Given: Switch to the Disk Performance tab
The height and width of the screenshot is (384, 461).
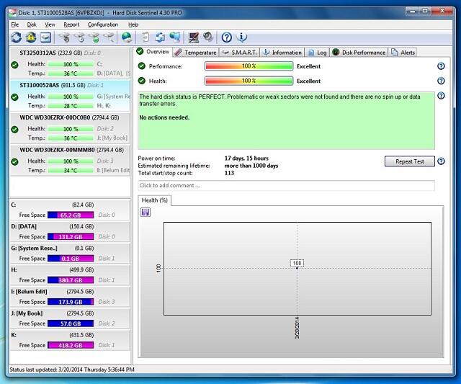Looking at the screenshot, I should click(359, 53).
